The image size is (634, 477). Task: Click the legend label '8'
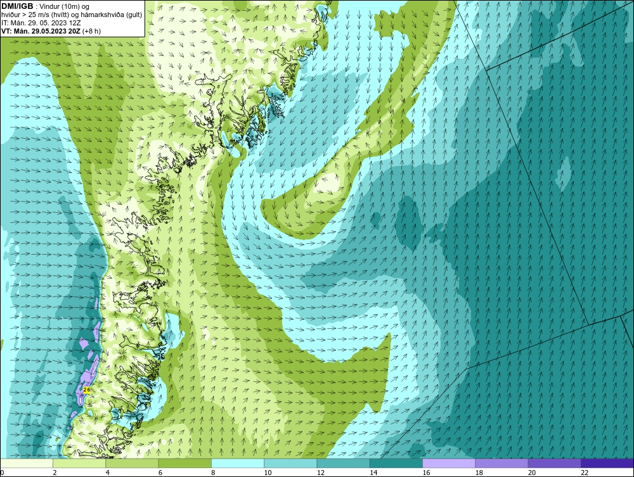coord(213,473)
